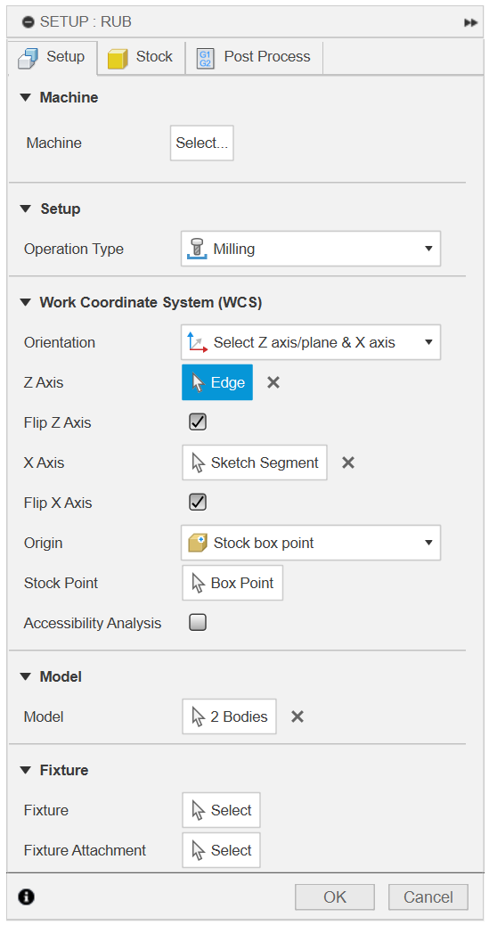Switch to the Stock tab

click(141, 57)
